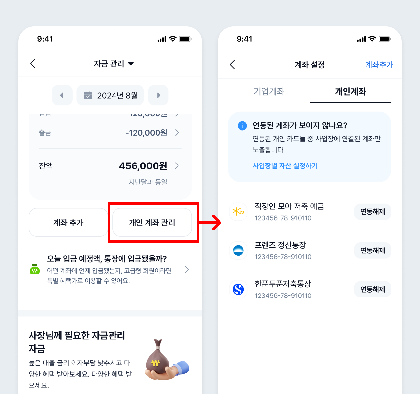Click the 프렌즈 정산통장 bank logo
420x394 pixels.
coord(238,251)
